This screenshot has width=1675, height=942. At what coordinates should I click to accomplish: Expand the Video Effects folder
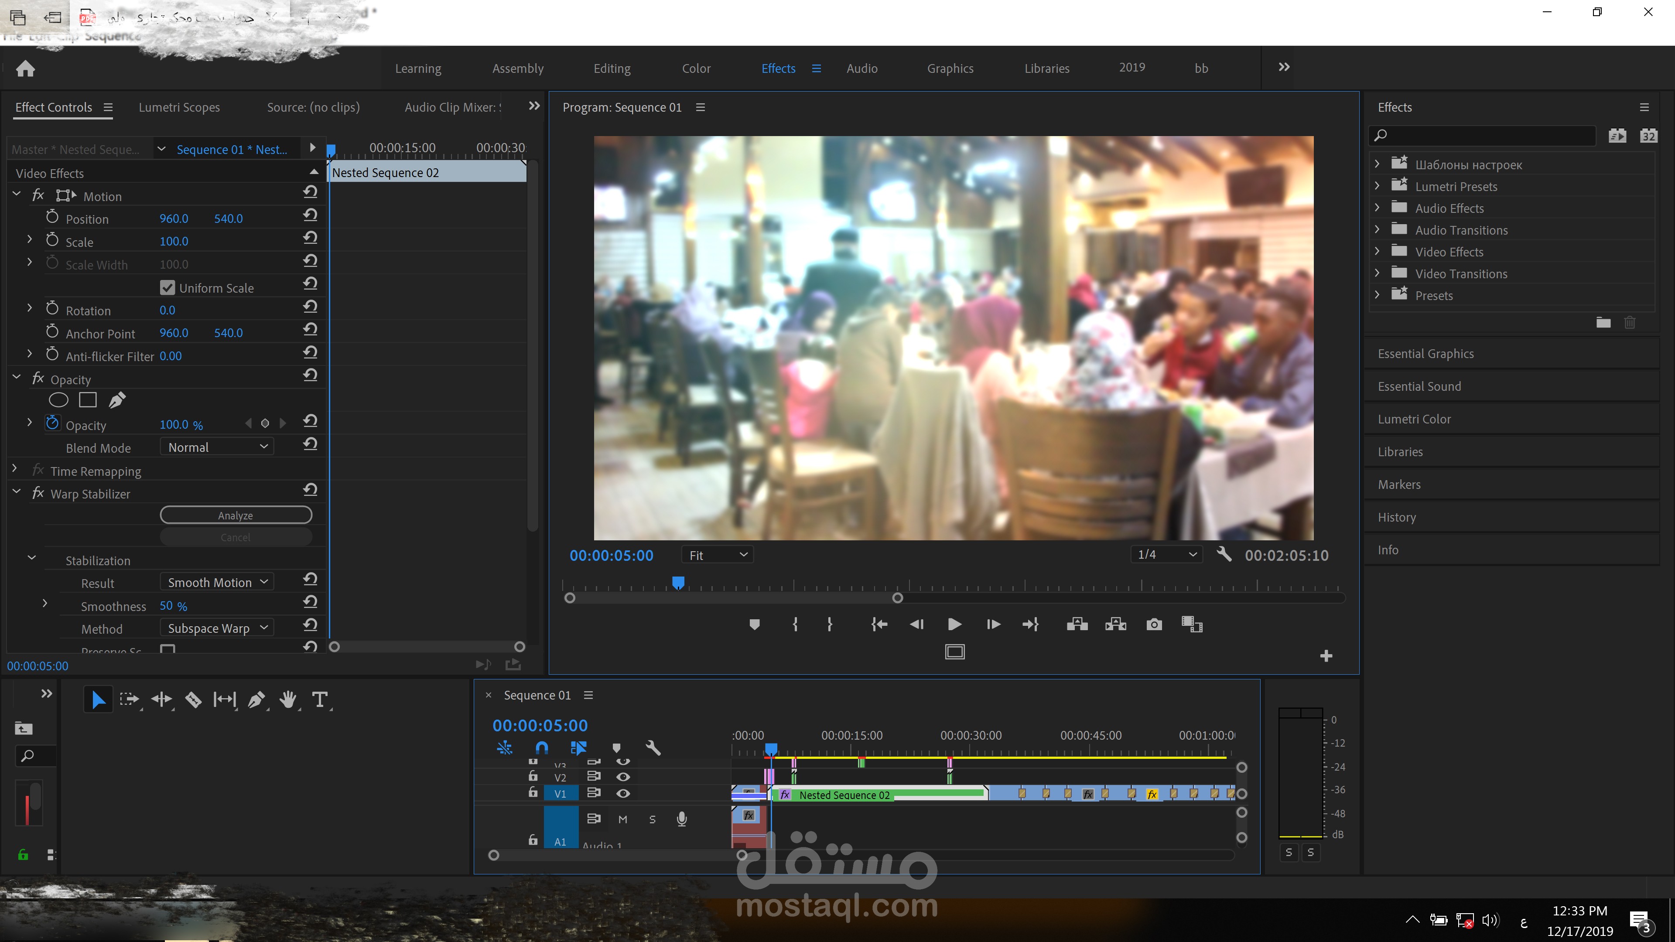pos(1377,252)
